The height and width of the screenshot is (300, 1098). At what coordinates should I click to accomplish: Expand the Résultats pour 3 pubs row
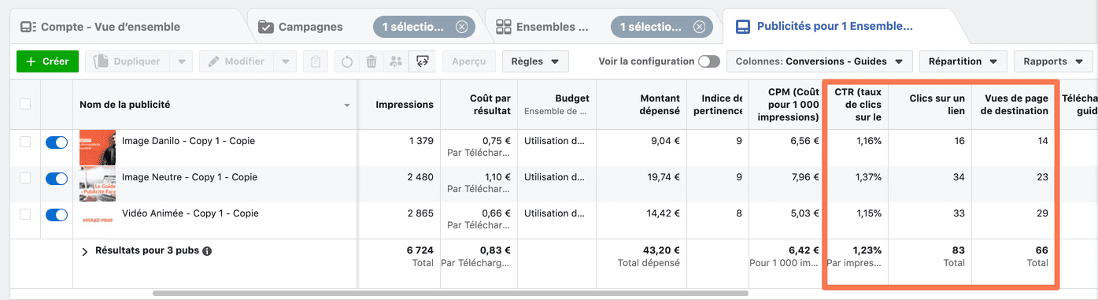[x=85, y=251]
